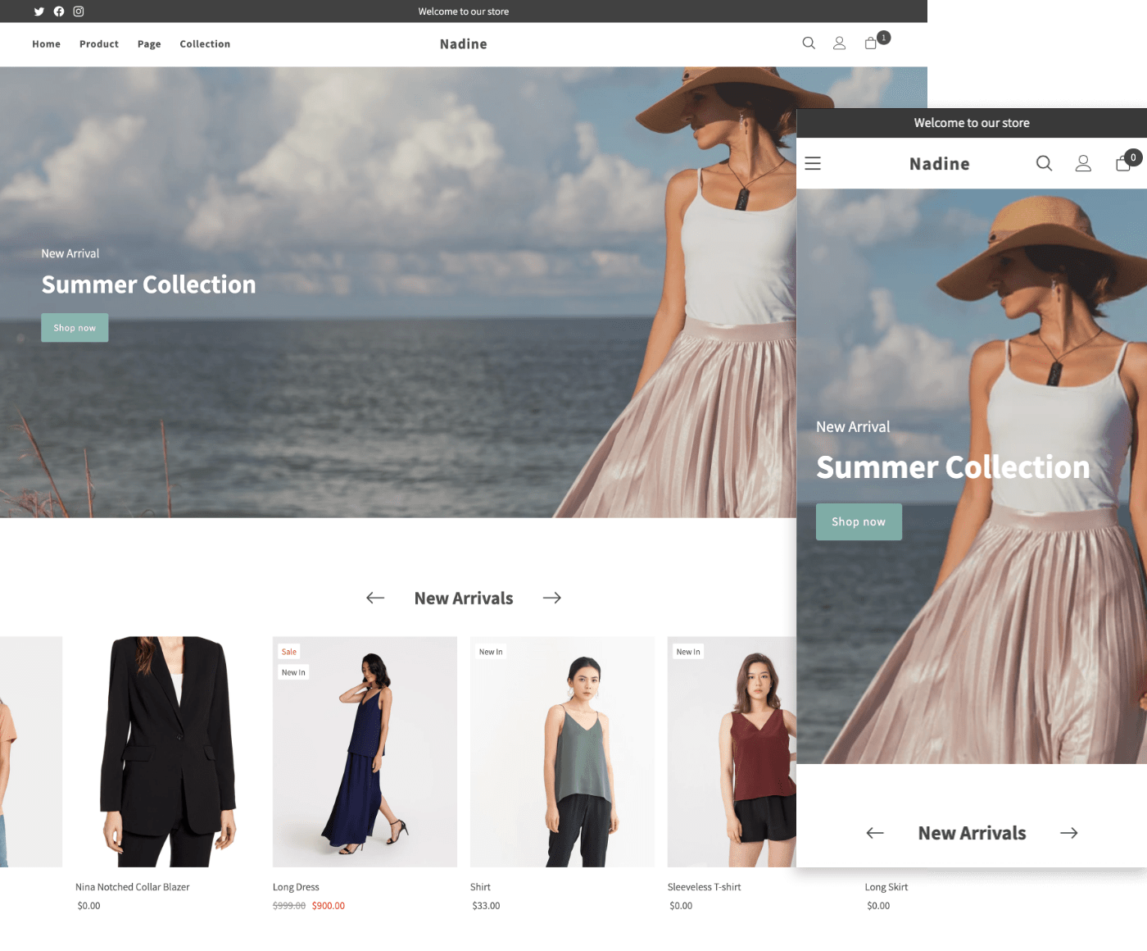Select the Home navigation item

tap(46, 44)
